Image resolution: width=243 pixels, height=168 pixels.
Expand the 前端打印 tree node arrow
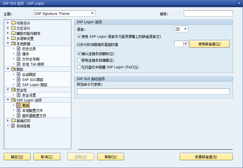pyautogui.click(x=8, y=121)
